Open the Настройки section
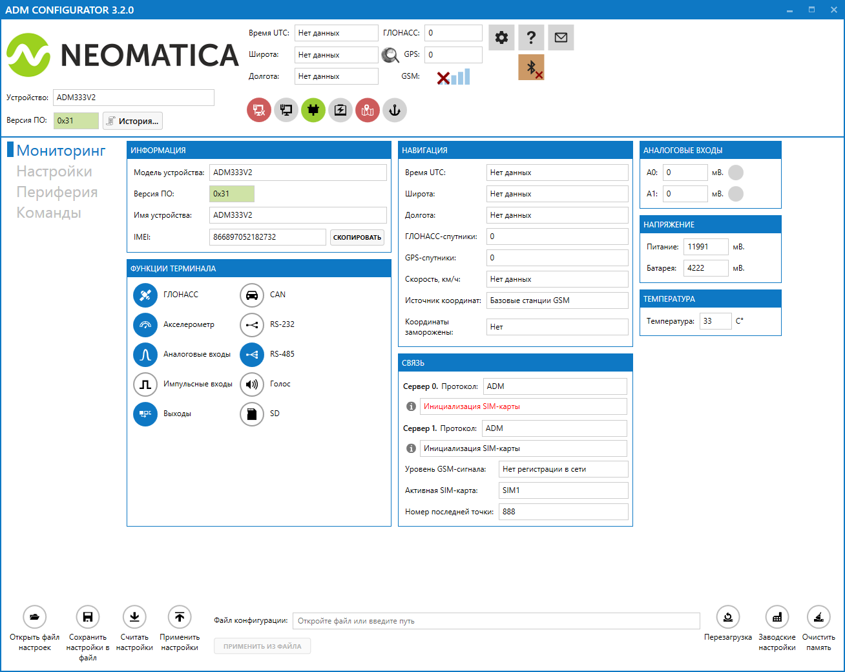The height and width of the screenshot is (672, 845). [54, 171]
